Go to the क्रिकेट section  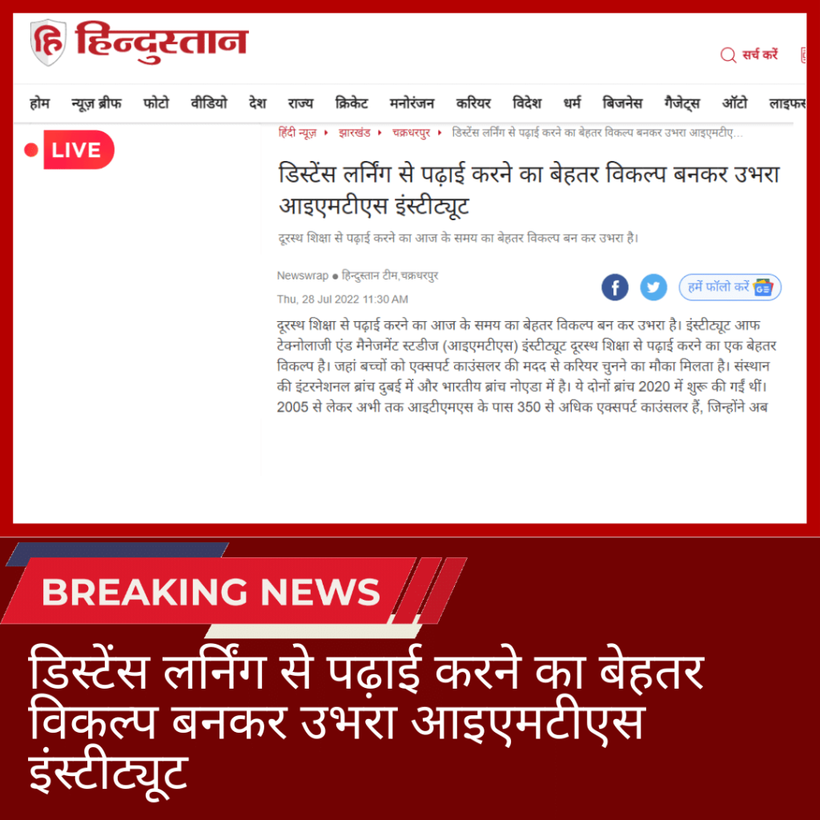[351, 103]
